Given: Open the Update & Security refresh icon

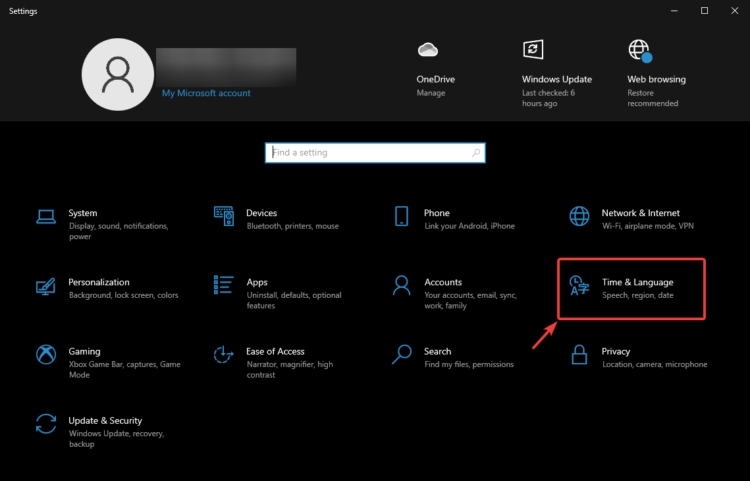Looking at the screenshot, I should click(46, 424).
